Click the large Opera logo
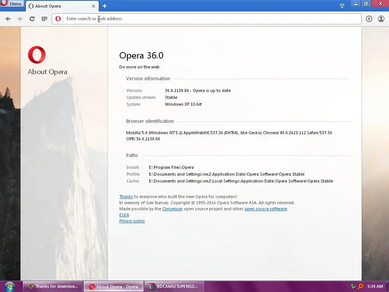The width and height of the screenshot is (389, 292). [x=37, y=55]
